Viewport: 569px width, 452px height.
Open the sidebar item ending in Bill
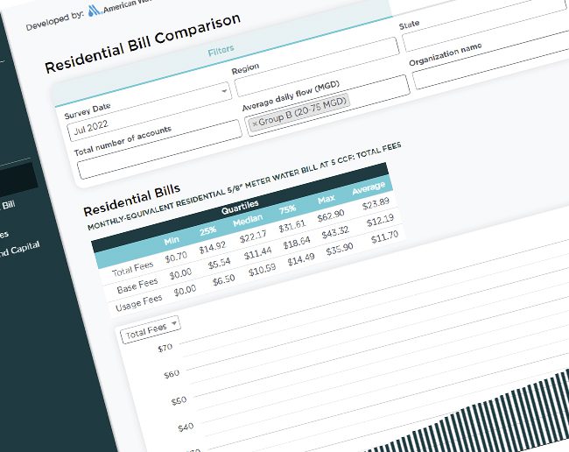8,206
